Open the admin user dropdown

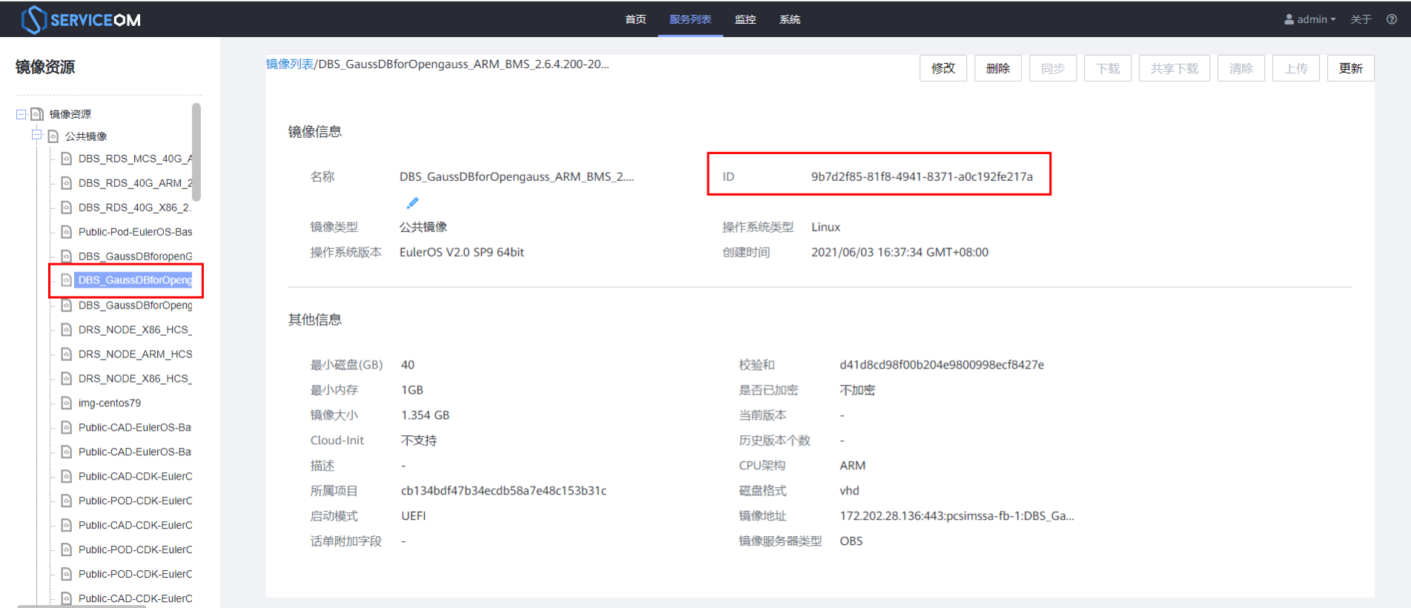tap(1310, 19)
